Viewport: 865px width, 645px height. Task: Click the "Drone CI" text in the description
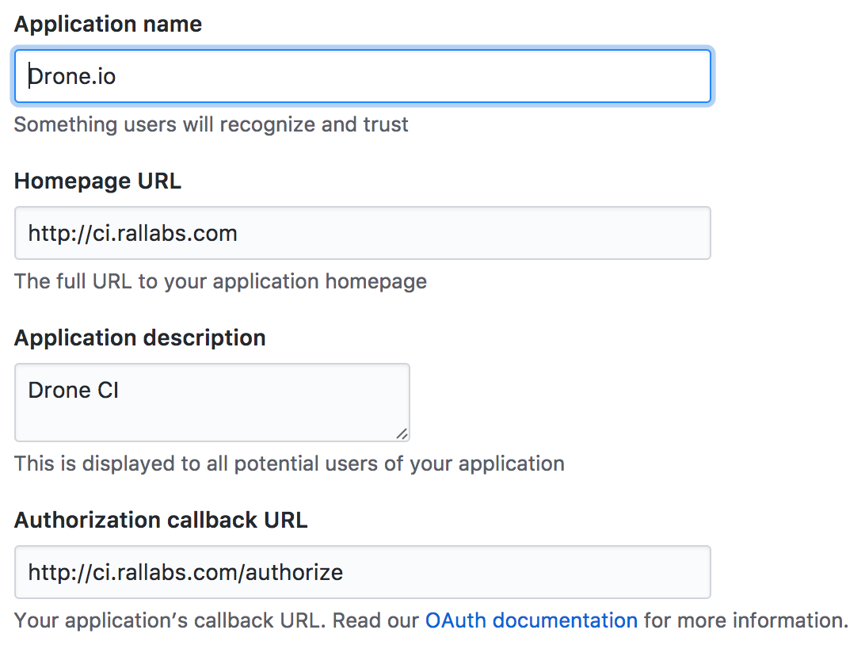coord(73,390)
